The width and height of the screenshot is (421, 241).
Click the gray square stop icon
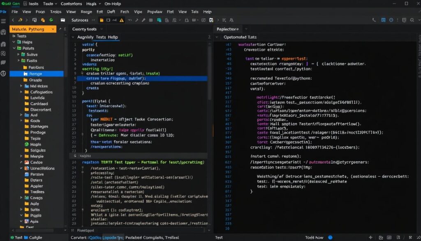pyautogui.click(x=151, y=20)
